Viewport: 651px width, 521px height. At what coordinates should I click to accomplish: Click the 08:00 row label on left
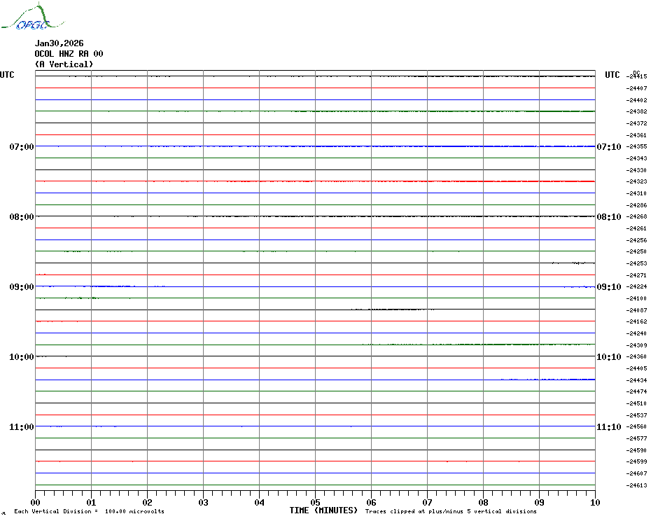pos(22,217)
